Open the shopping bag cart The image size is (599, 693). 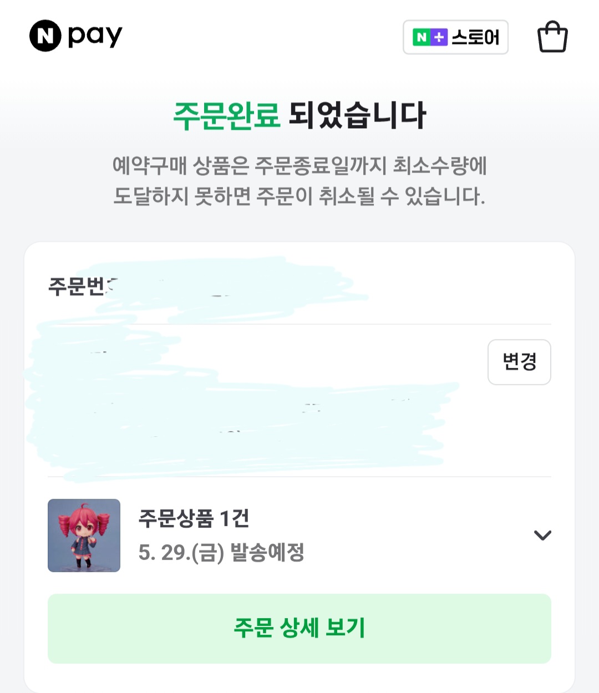(552, 37)
